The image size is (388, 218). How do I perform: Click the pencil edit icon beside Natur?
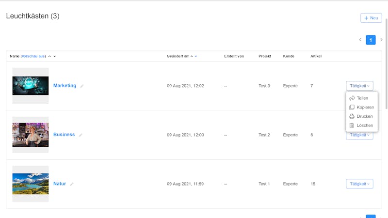[x=71, y=184]
